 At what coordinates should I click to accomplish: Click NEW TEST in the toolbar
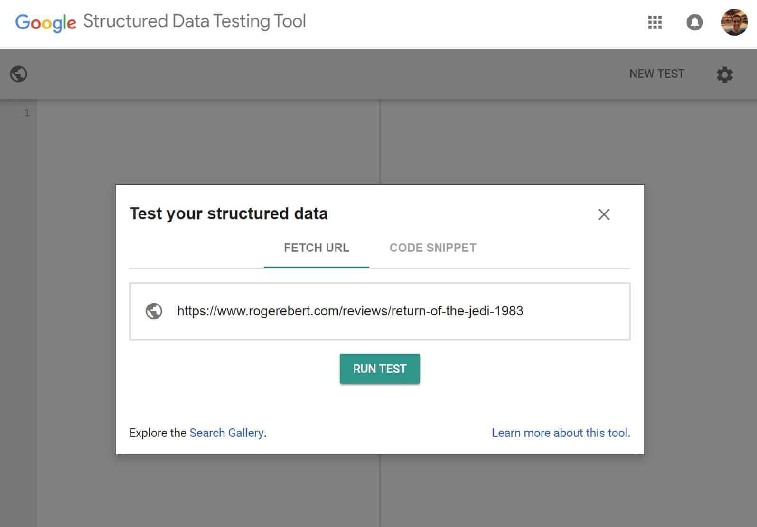click(656, 74)
